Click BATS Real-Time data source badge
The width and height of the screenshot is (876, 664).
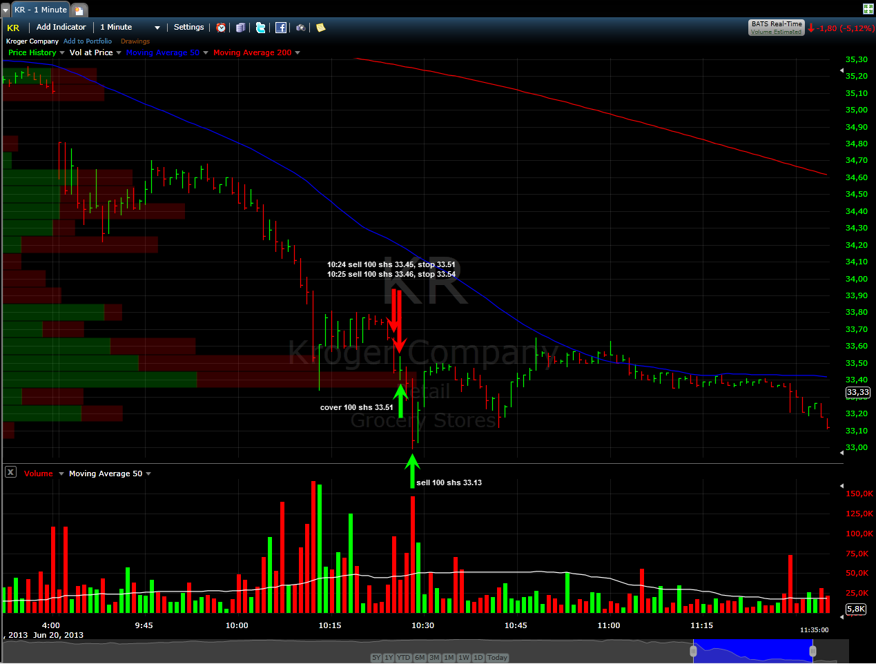[x=777, y=28]
